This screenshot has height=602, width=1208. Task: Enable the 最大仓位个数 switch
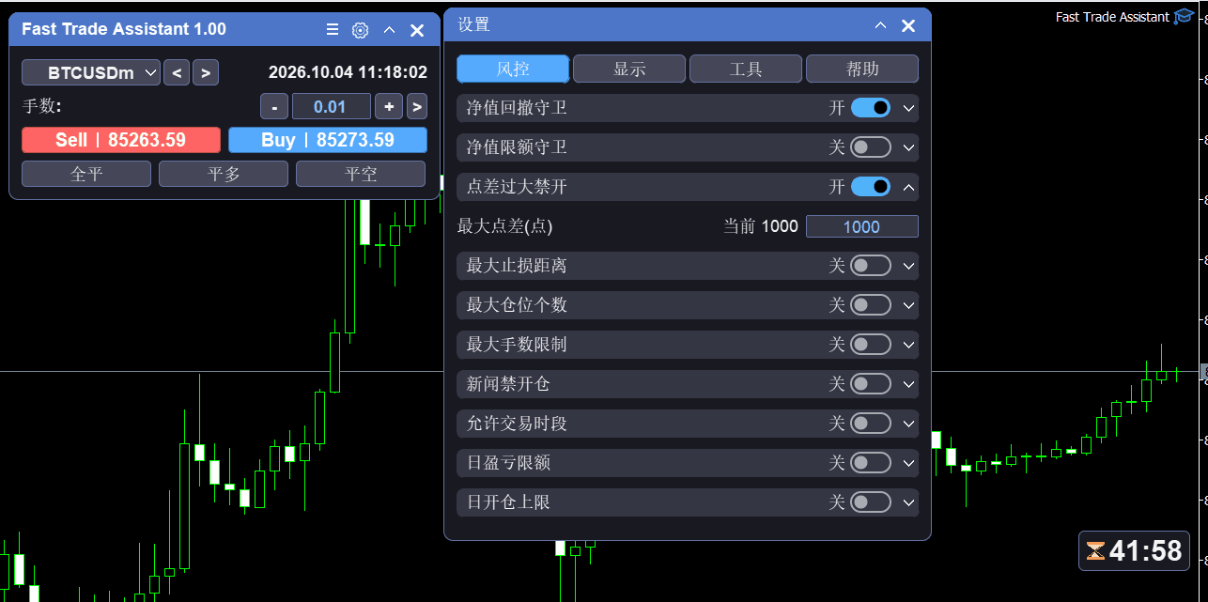pos(871,305)
